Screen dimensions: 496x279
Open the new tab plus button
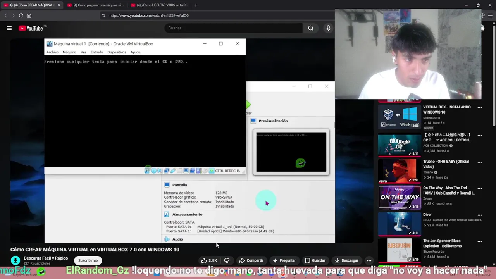pyautogui.click(x=196, y=5)
